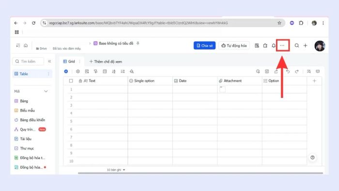Undo the last action
Image resolution: width=339 pixels, height=191 pixels.
point(288,71)
